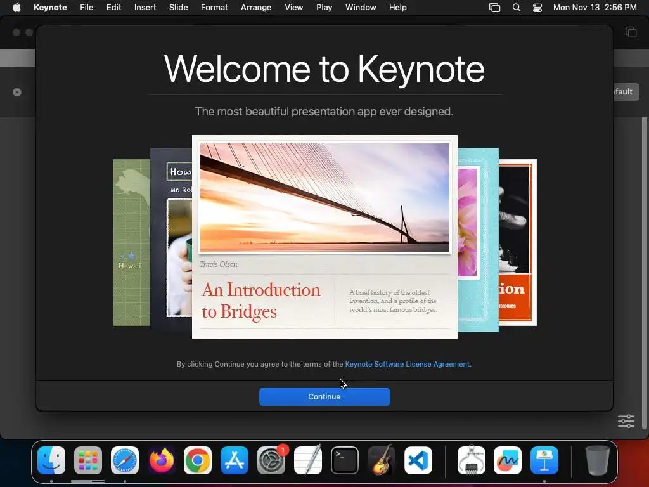Open Finder from the Dock
The height and width of the screenshot is (487, 649).
tap(51, 460)
